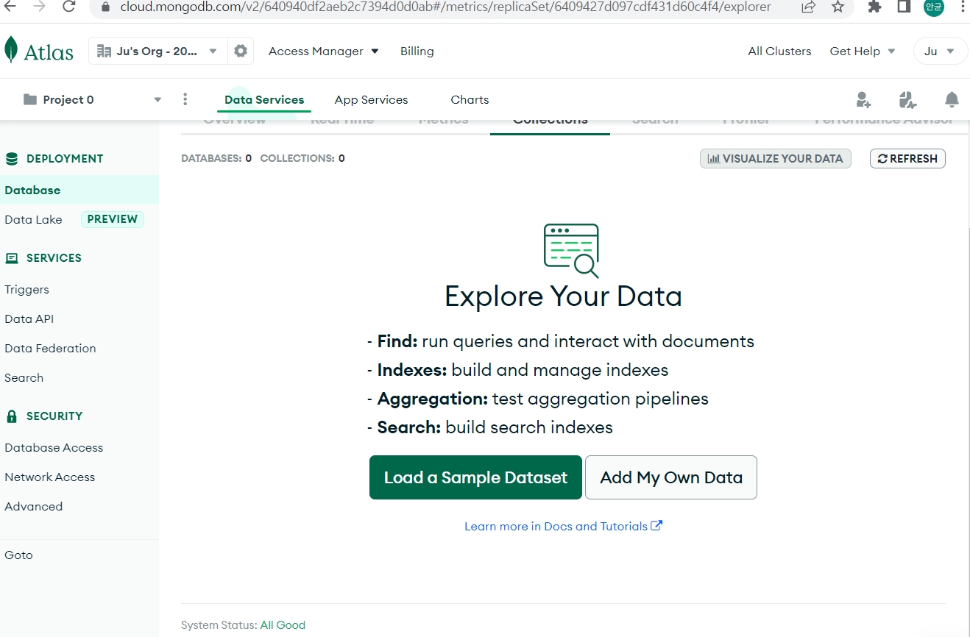Click the Refresh button
Viewport: 970px width, 637px height.
tap(907, 159)
